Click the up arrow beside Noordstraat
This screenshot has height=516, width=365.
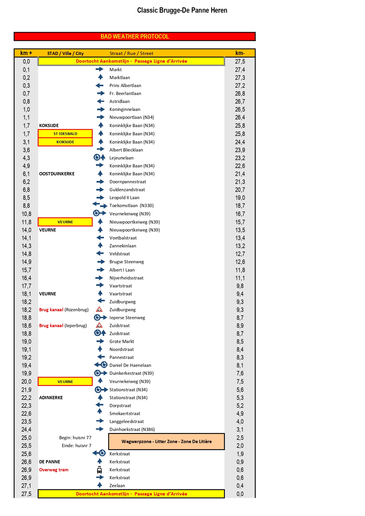tap(100, 349)
